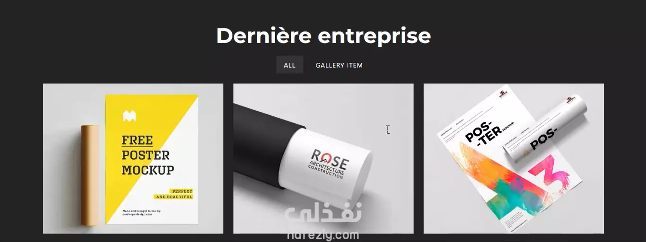Screen dimensions: 646x242
Task: Click the FREE POSTER MOCKUP title text
Action: point(148,155)
